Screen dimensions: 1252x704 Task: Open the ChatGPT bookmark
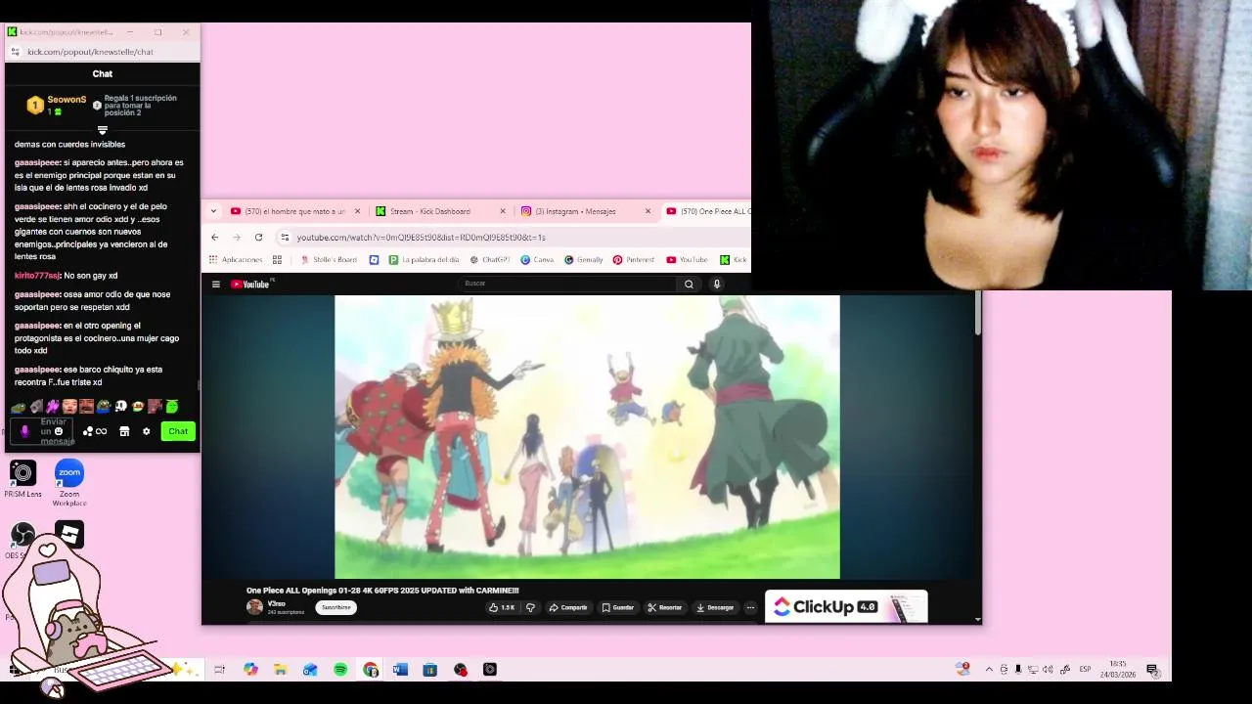pos(490,260)
